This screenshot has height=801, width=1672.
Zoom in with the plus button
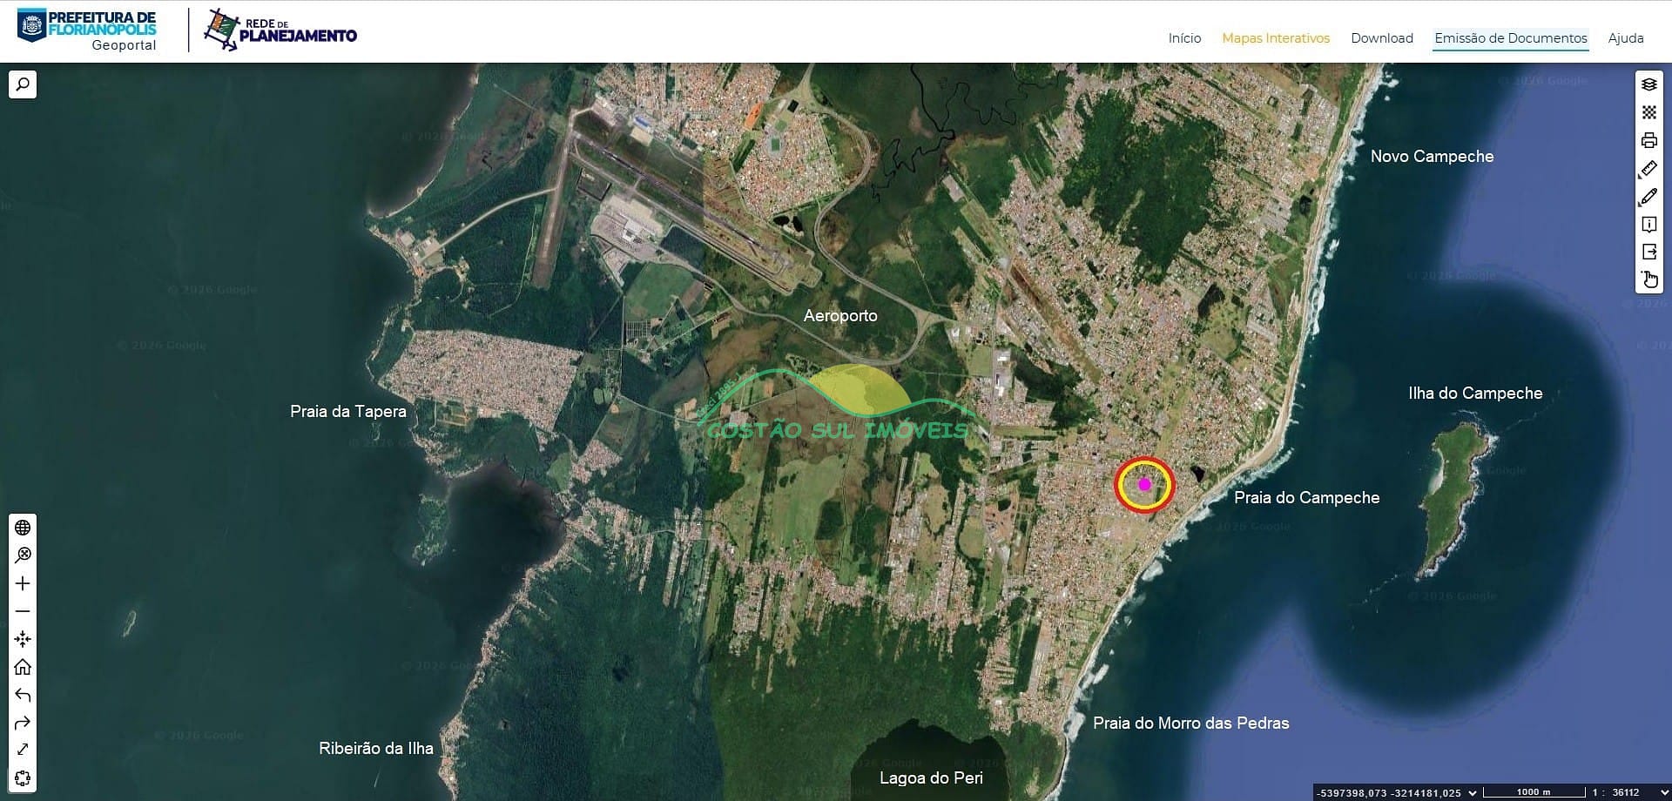23,583
